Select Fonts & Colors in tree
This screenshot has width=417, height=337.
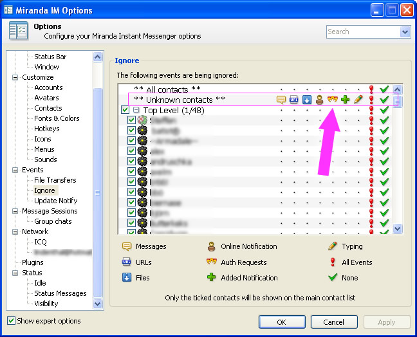pos(57,118)
